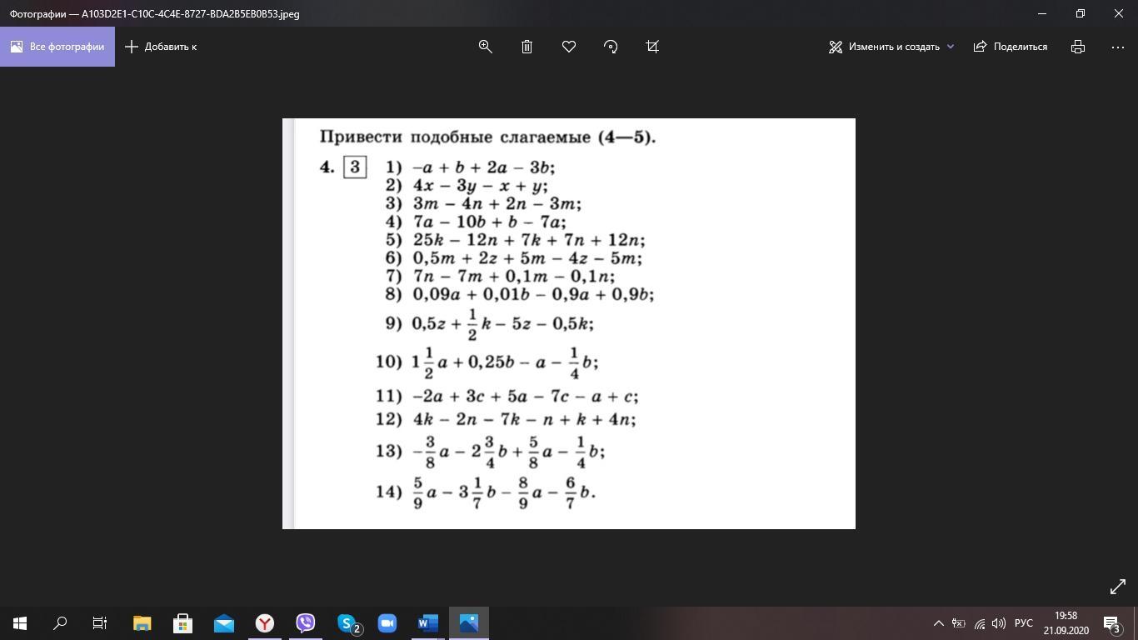Switch the РУС input language indicator
The width and height of the screenshot is (1138, 640).
[1024, 623]
